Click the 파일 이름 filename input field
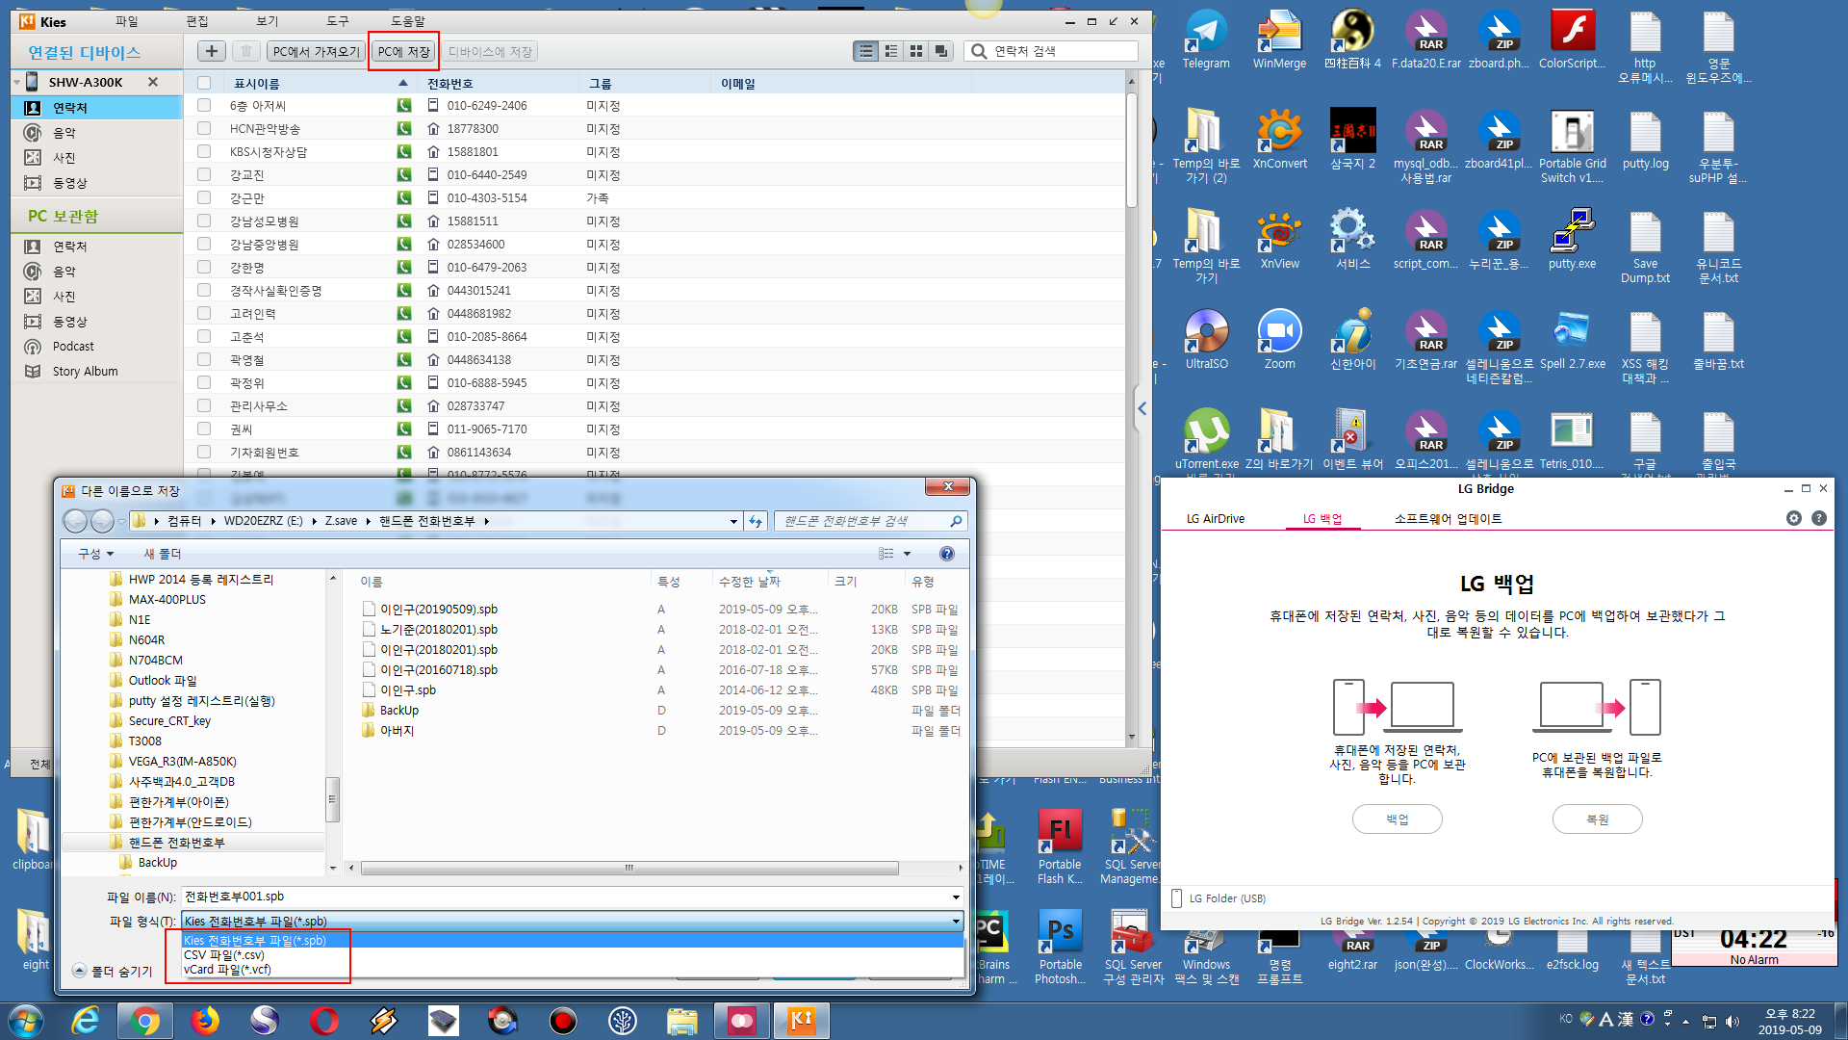This screenshot has width=1848, height=1040. [564, 897]
